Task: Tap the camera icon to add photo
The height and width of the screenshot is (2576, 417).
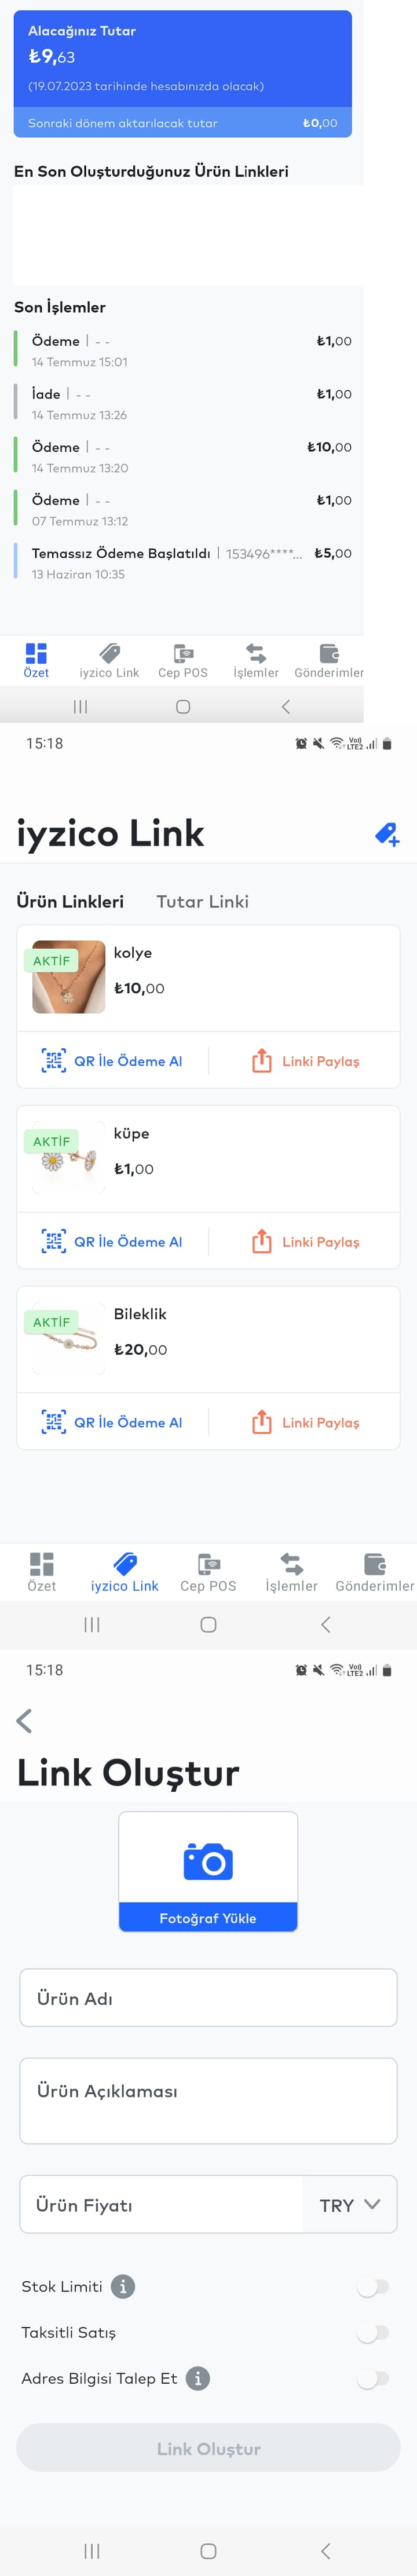Action: [208, 1861]
